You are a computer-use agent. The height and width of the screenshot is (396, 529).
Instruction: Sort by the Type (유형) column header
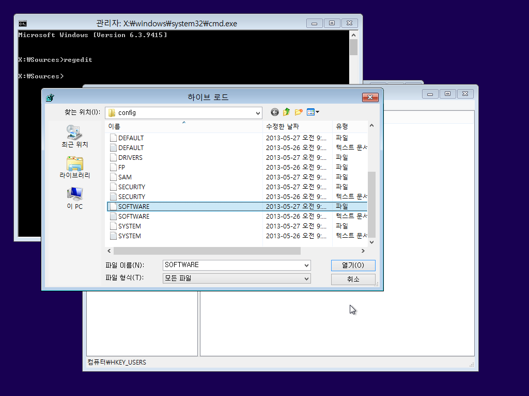(350, 127)
